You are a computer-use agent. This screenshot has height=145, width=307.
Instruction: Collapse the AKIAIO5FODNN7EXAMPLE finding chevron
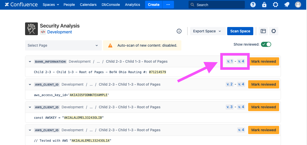[x=30, y=85]
